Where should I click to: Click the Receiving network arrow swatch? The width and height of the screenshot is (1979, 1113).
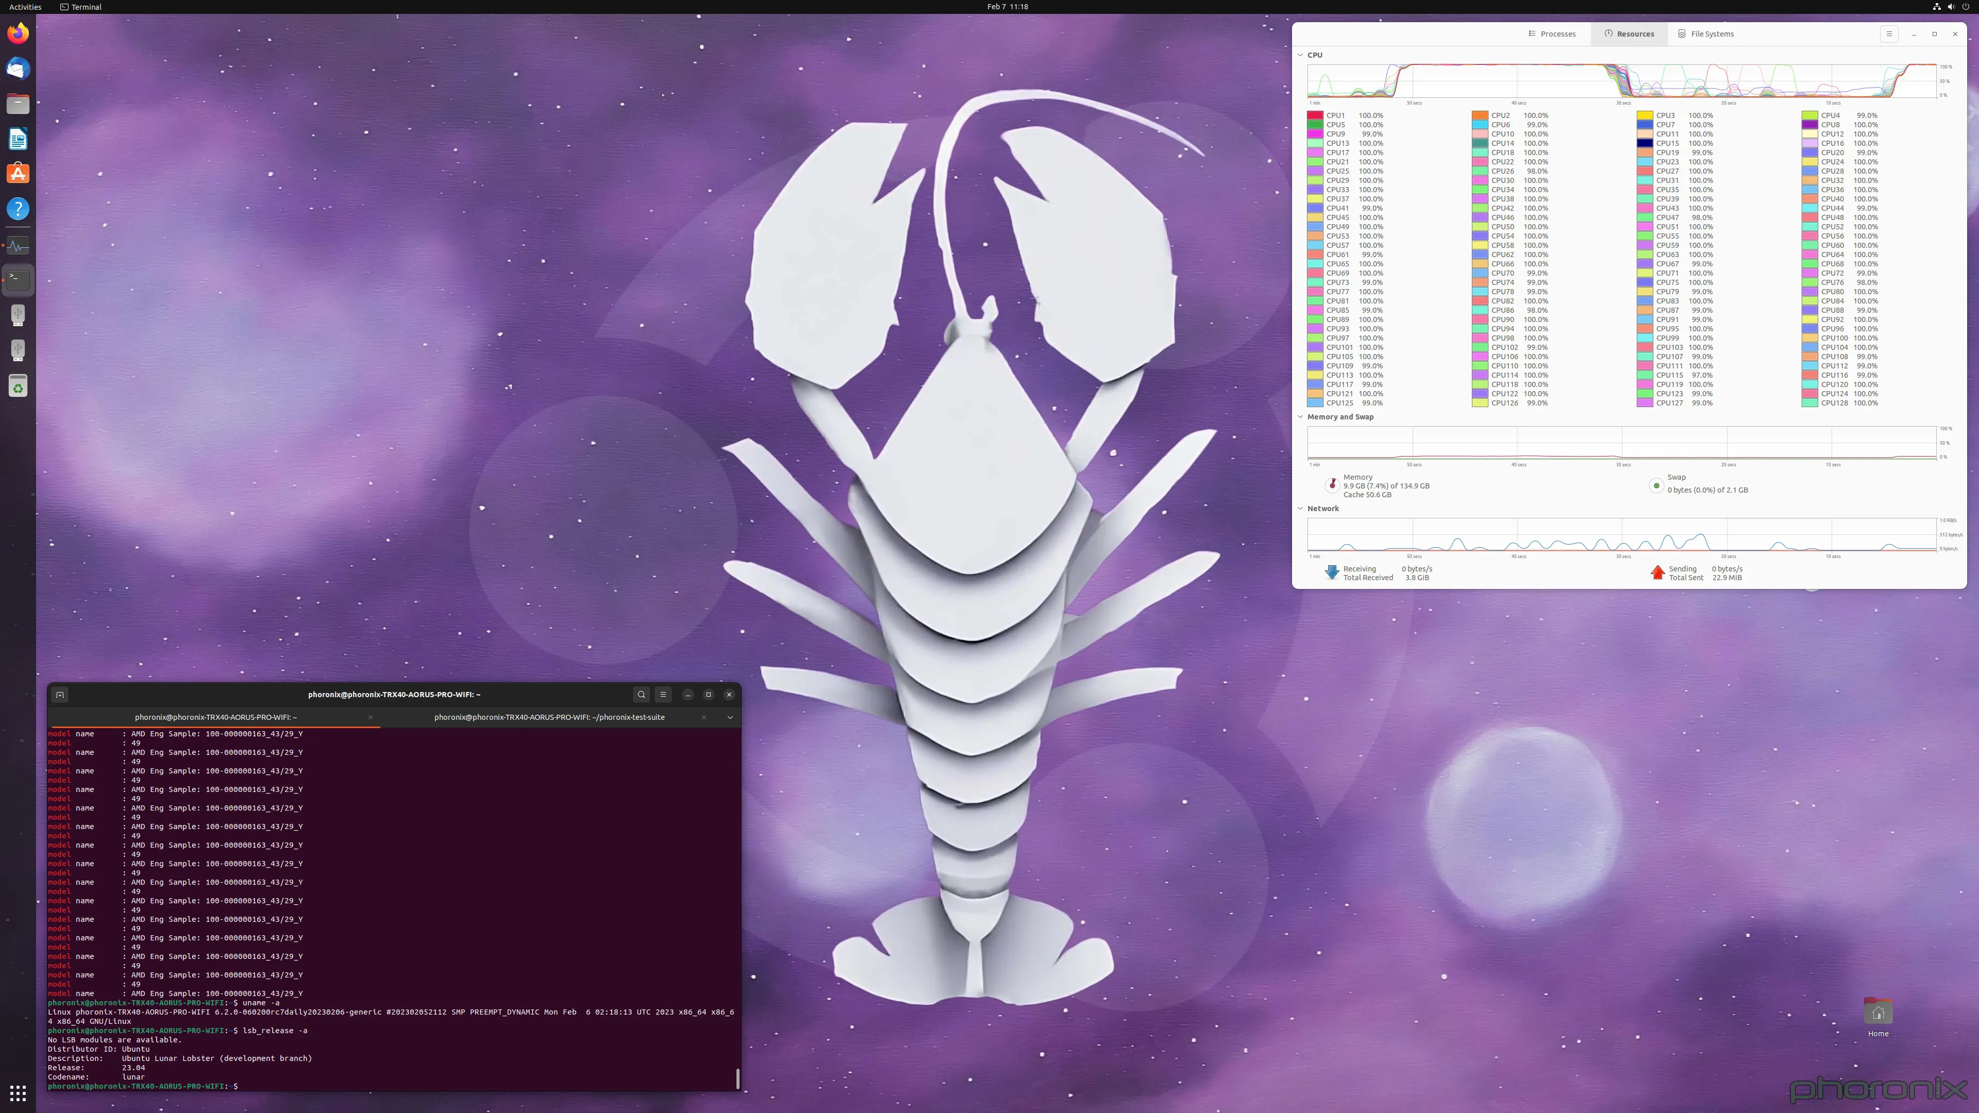(1332, 573)
